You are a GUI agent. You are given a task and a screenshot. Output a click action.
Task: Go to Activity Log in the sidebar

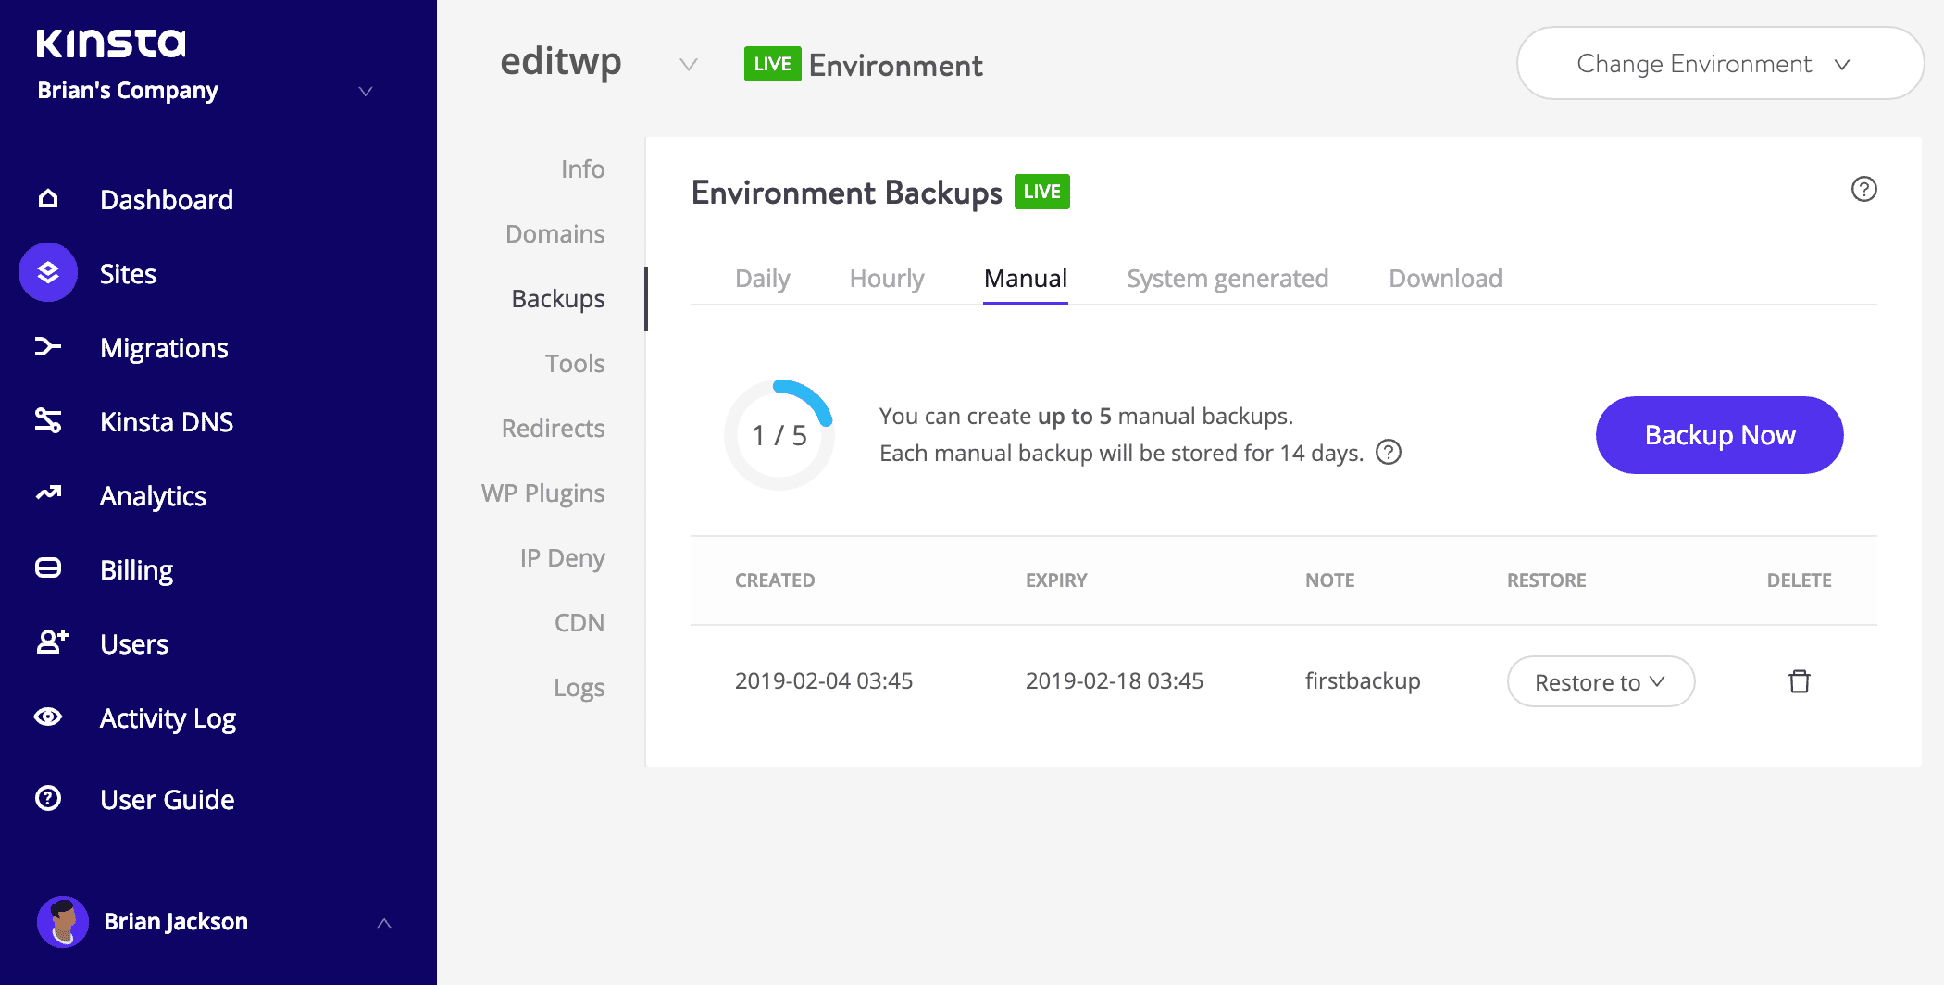pyautogui.click(x=168, y=717)
